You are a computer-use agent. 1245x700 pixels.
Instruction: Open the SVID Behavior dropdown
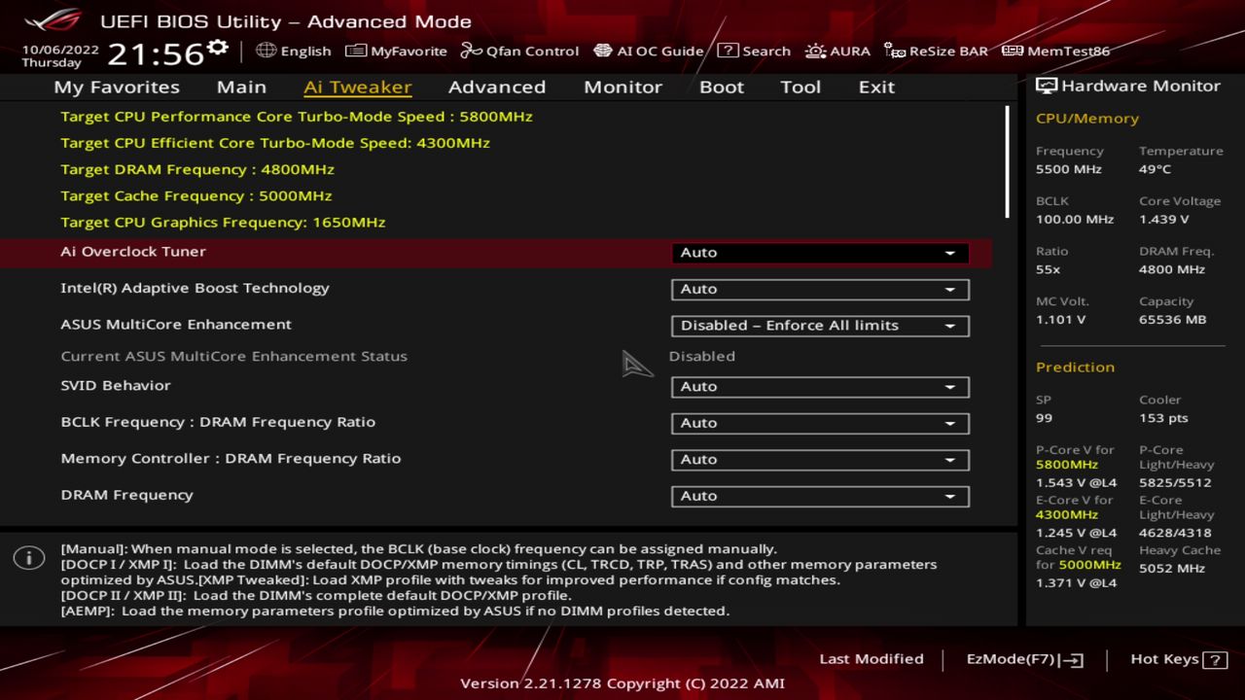pyautogui.click(x=820, y=387)
